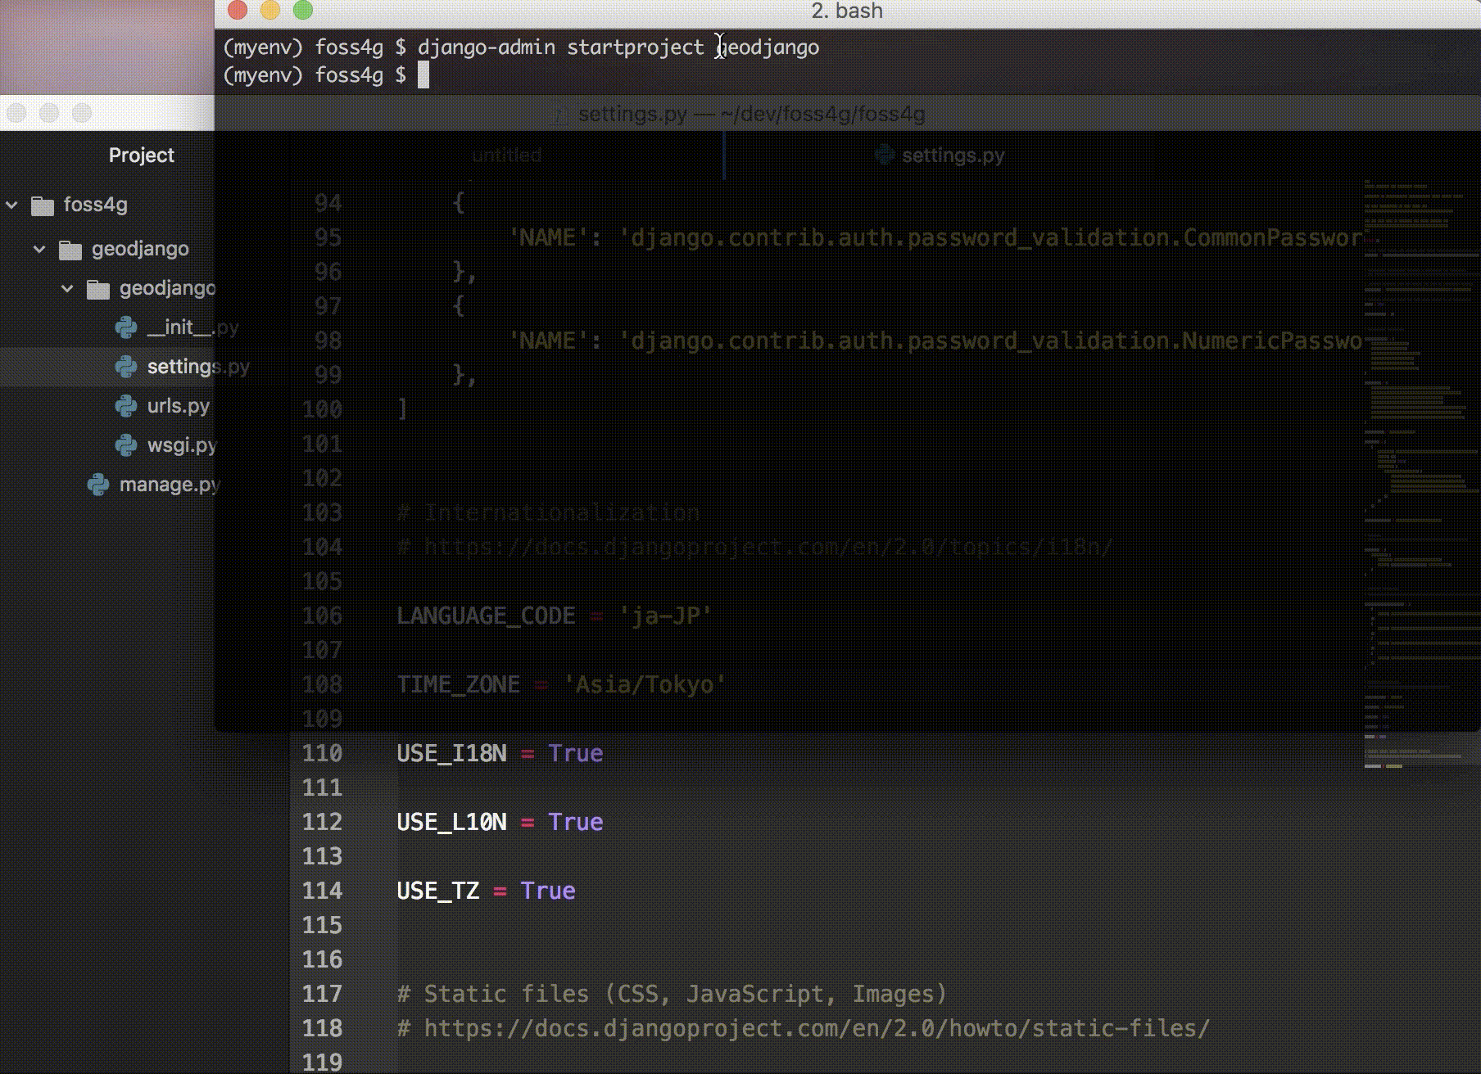Screen dimensions: 1481x1074
Task: Click line number 112 in the gutter
Action: coord(322,822)
